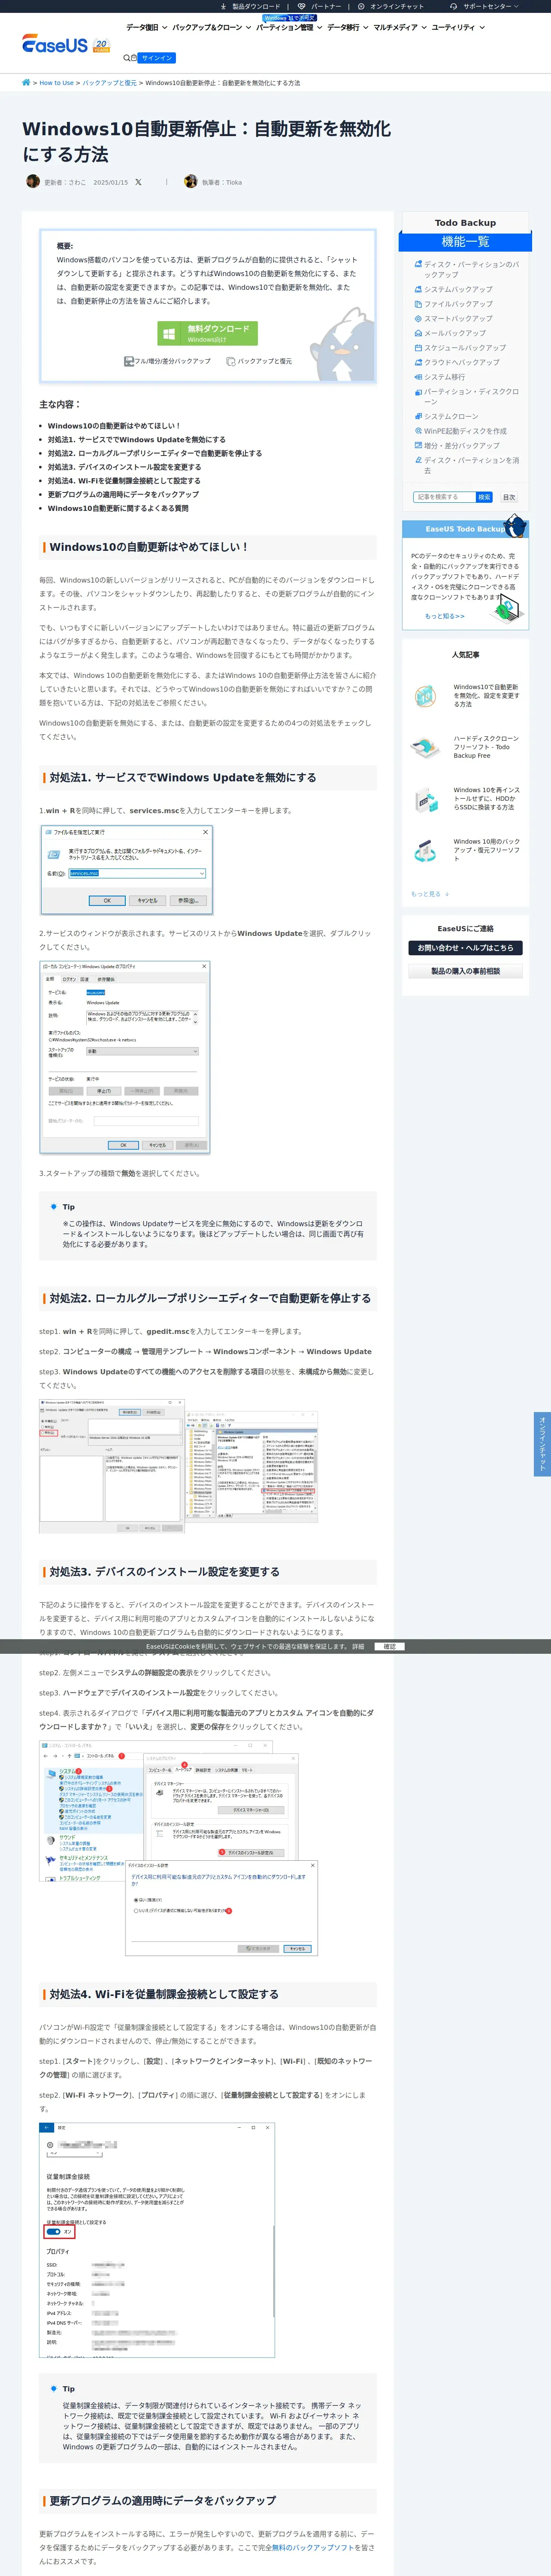The image size is (551, 2576).
Task: Enlarge the services.msc Run dialog screenshot
Action: click(126, 869)
